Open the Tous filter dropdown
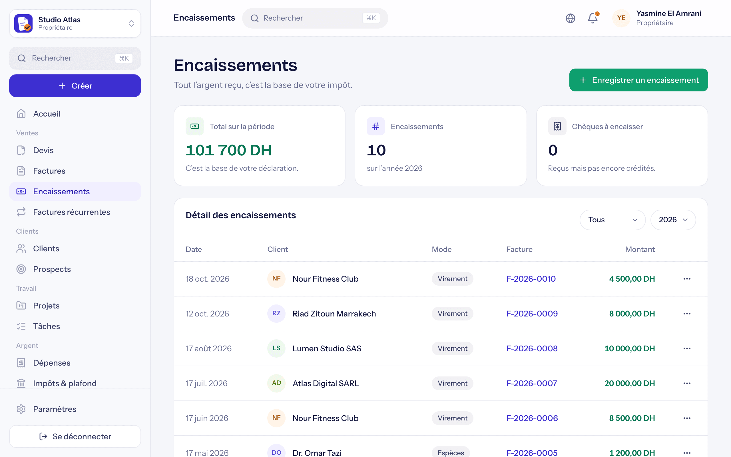The height and width of the screenshot is (457, 731). point(612,220)
